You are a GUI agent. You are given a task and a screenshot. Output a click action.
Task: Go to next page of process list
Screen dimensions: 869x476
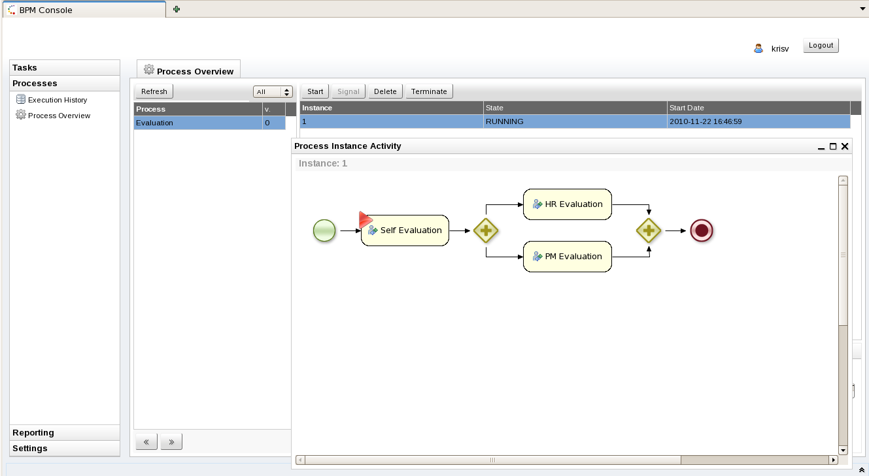click(171, 442)
